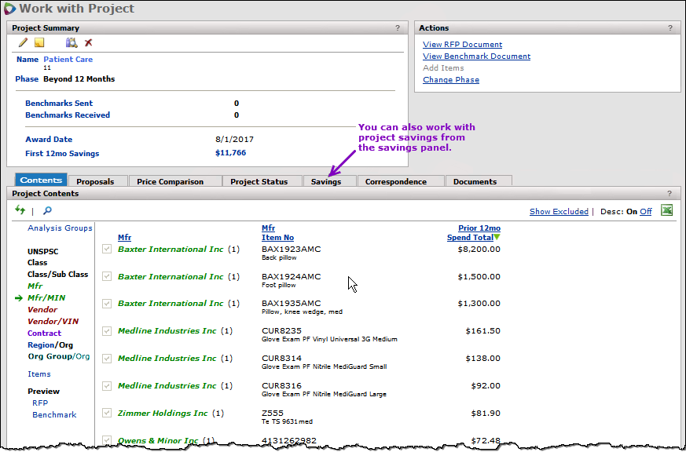Switch to the Savings tab
Screen dimensions: 686x452
pyautogui.click(x=325, y=181)
